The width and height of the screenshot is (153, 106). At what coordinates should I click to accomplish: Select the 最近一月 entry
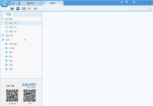(x=21, y=27)
